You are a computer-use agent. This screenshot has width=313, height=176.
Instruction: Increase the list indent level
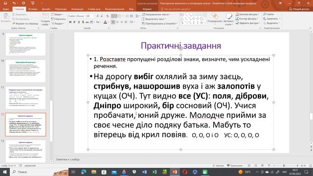(132, 16)
